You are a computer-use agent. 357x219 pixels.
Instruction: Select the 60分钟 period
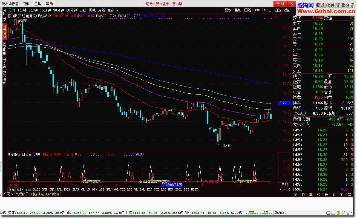pos(72,10)
